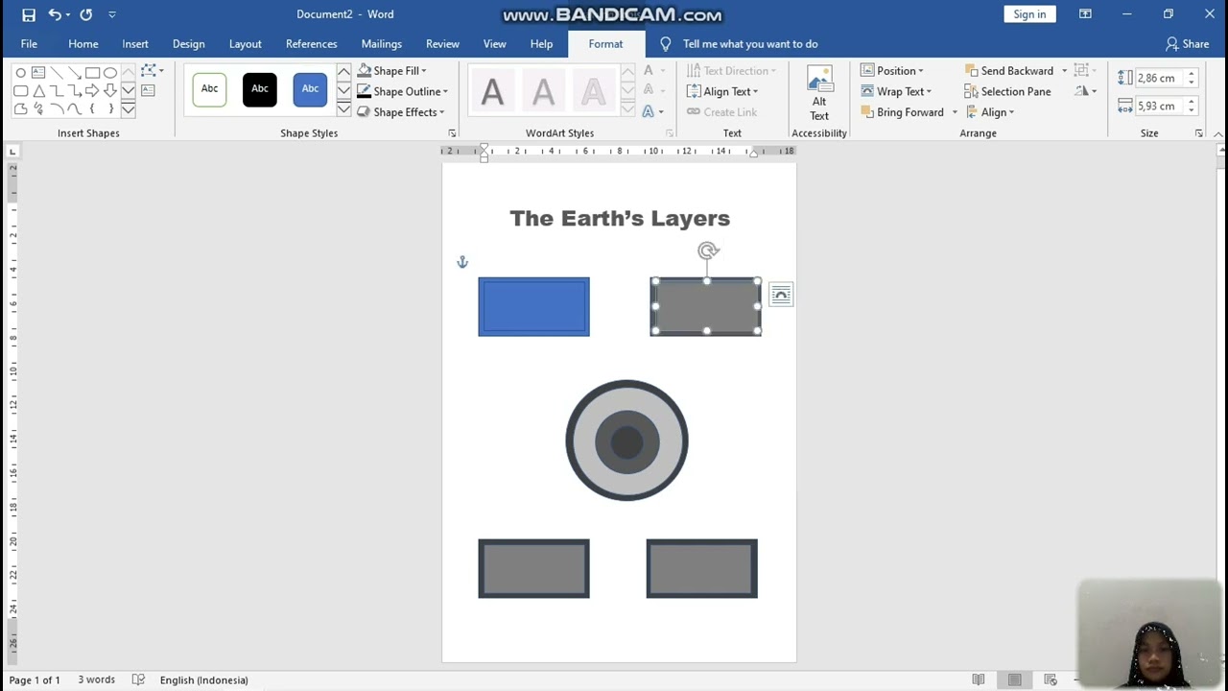The height and width of the screenshot is (691, 1228).
Task: Select the arrow line shape
Action: [x=74, y=73]
